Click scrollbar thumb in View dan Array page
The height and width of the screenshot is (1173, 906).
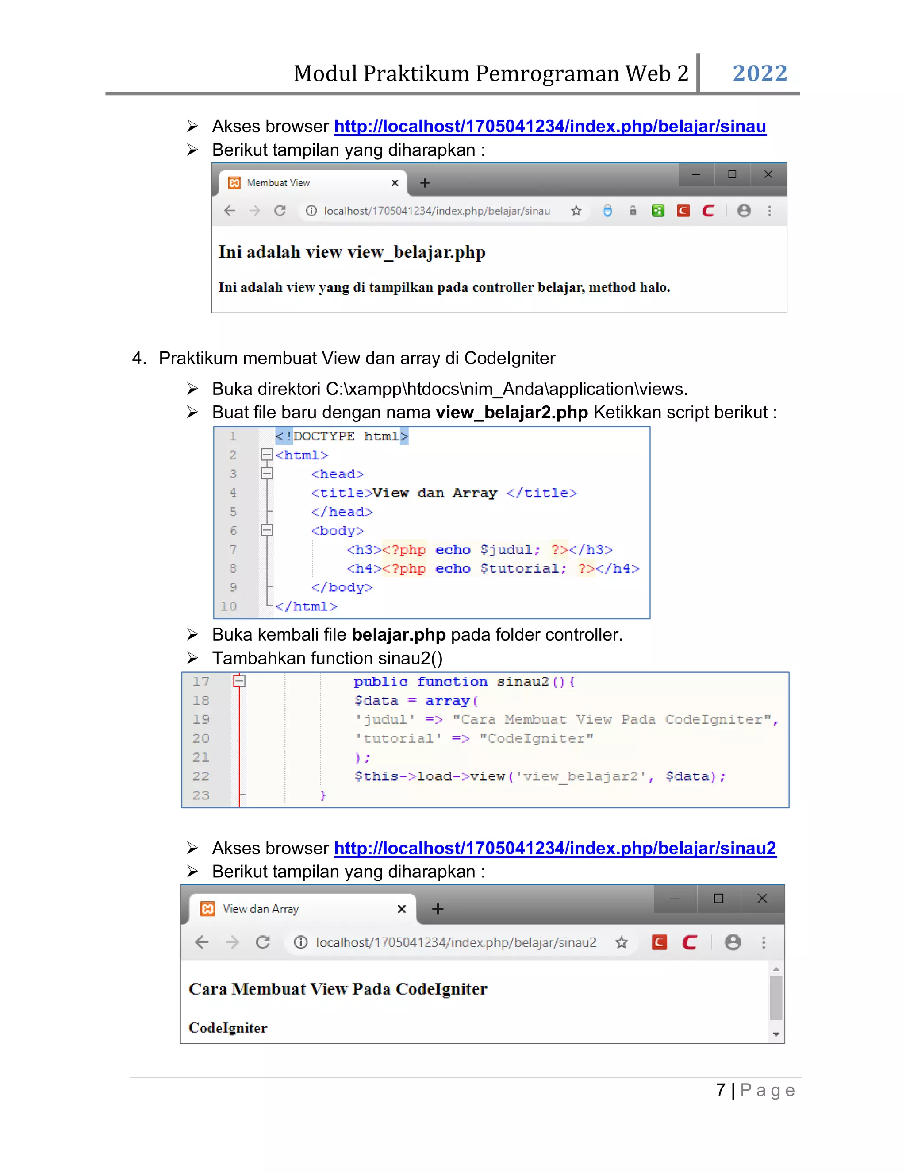point(775,998)
